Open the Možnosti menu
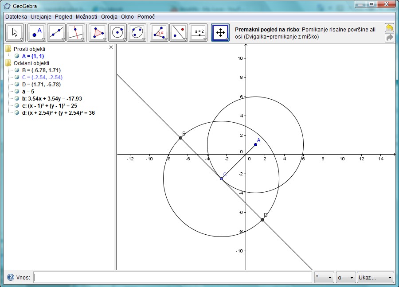399x287 pixels. tap(86, 16)
